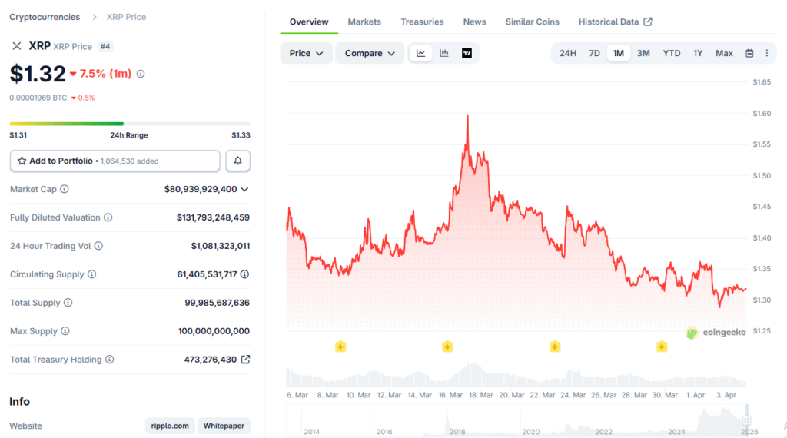Image resolution: width=787 pixels, height=438 pixels.
Task: Open the Historical Data tab
Action: (615, 22)
